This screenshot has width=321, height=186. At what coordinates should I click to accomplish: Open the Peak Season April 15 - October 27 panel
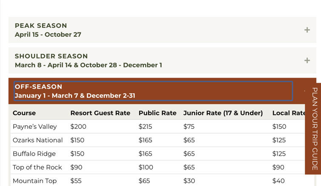click(x=162, y=30)
